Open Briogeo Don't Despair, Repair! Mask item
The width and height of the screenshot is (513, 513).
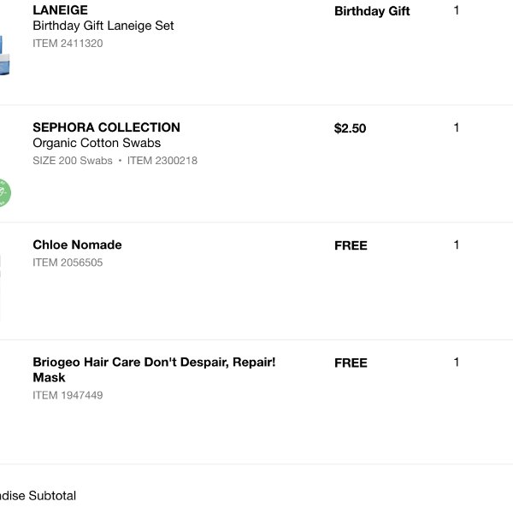(154, 369)
